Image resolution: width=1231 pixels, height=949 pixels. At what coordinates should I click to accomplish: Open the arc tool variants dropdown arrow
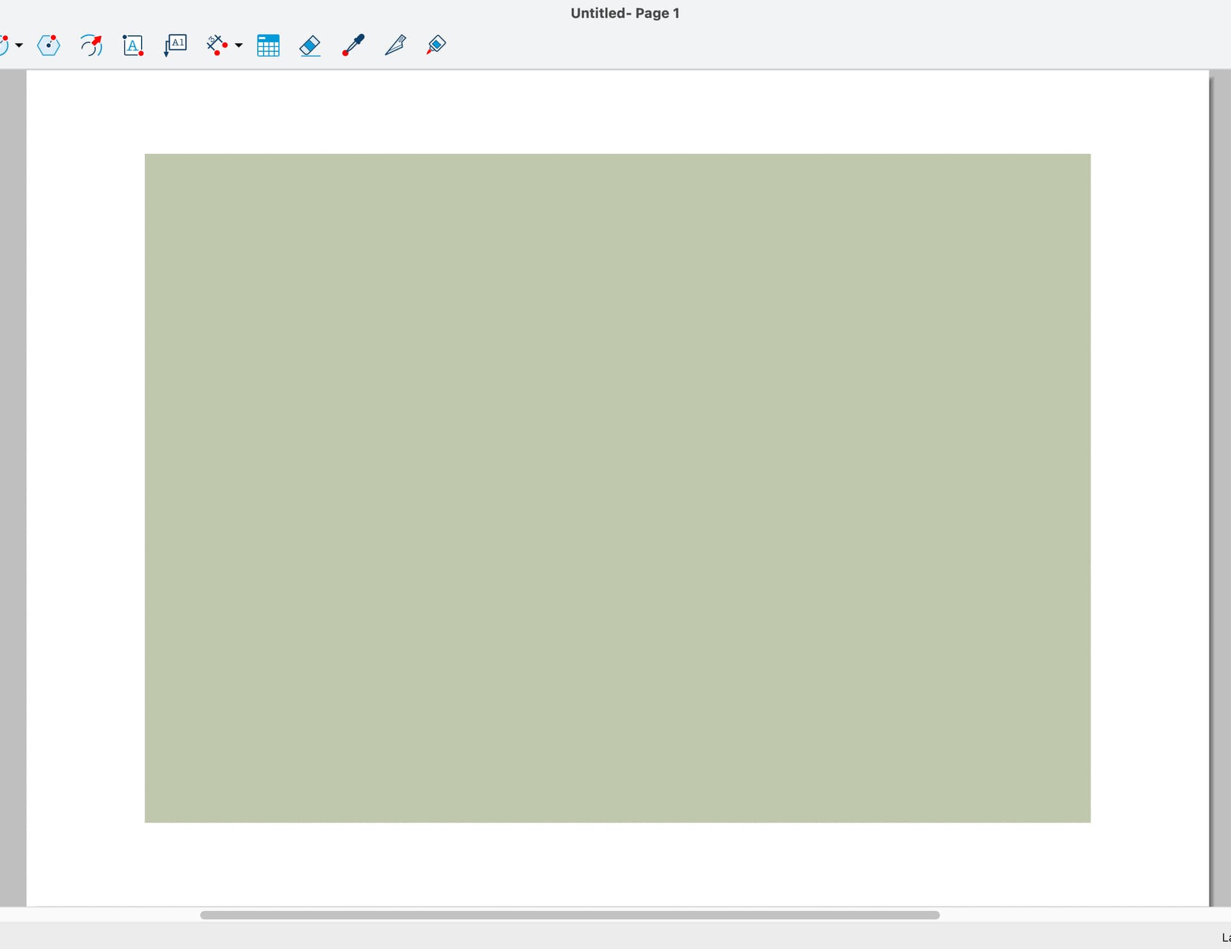19,46
